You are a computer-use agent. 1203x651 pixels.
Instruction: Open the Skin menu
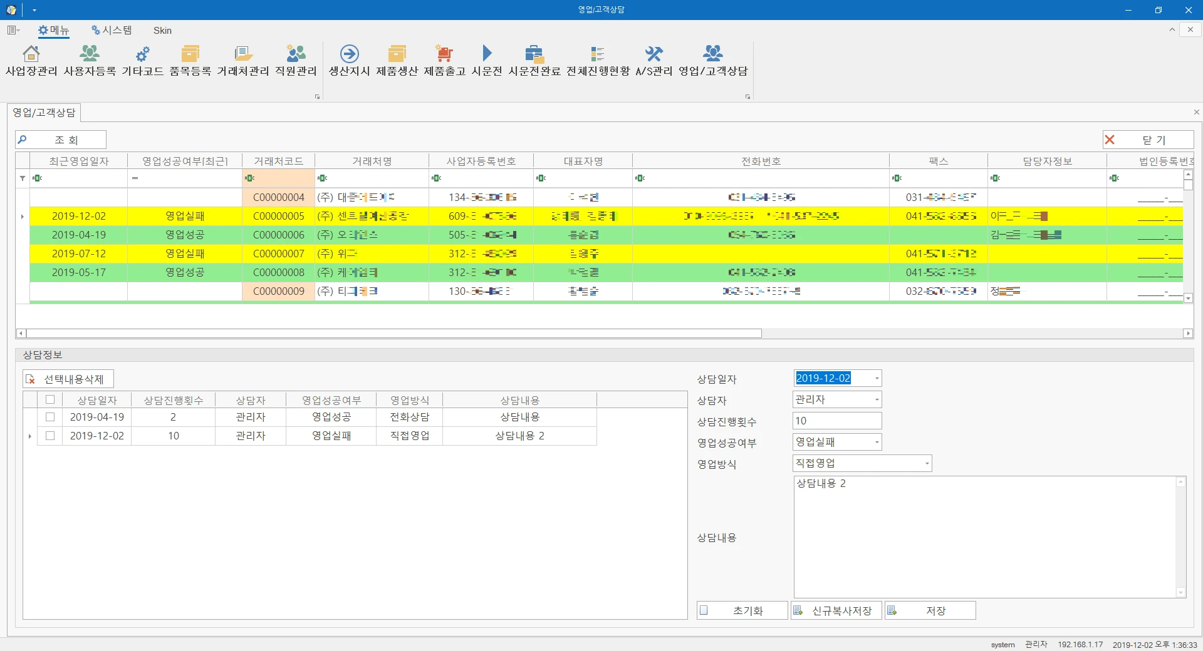point(162,30)
